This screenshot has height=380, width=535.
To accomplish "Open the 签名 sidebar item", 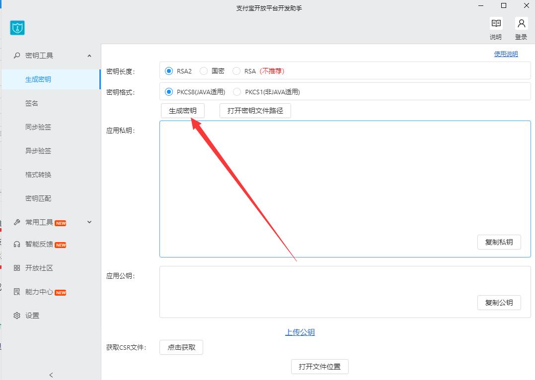I will point(31,103).
